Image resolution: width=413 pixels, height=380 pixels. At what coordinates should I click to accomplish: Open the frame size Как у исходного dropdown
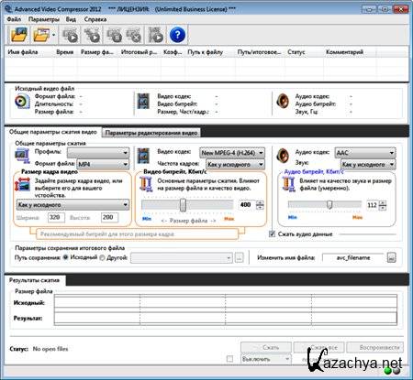(73, 205)
